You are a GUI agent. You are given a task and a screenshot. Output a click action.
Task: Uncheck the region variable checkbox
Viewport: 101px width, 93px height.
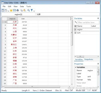coord(75,29)
